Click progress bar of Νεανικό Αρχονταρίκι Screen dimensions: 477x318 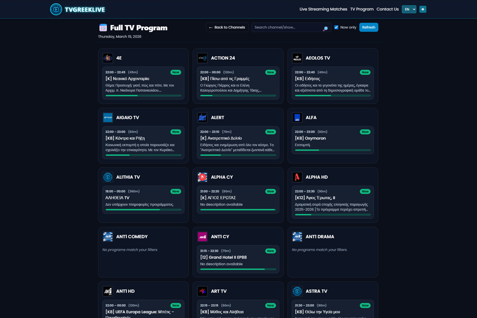click(143, 95)
